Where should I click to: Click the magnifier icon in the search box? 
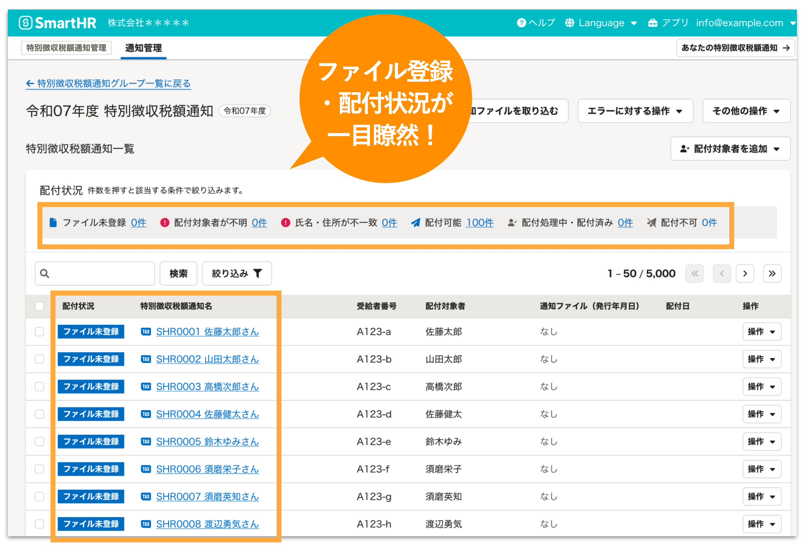(45, 274)
